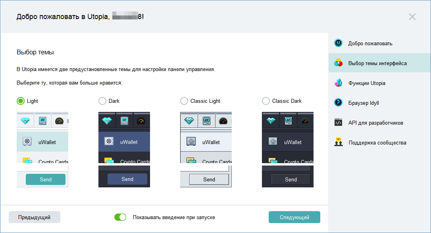This screenshot has width=431, height=233.
Task: Open the Поддержка сообщества section
Action: [379, 142]
